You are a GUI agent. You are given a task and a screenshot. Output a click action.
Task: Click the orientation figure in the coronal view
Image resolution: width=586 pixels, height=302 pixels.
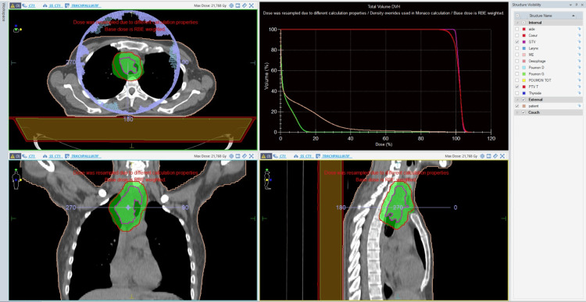16,179
